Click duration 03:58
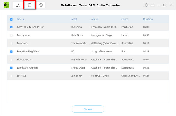Screen dimensions: 176x116 click(x=146, y=35)
